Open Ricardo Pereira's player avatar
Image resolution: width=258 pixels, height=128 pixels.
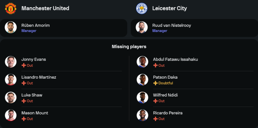(x=142, y=115)
